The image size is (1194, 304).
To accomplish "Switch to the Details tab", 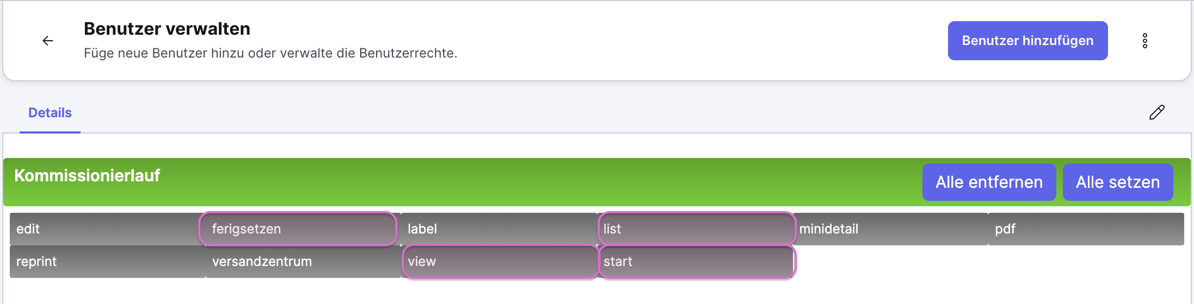I will (50, 113).
